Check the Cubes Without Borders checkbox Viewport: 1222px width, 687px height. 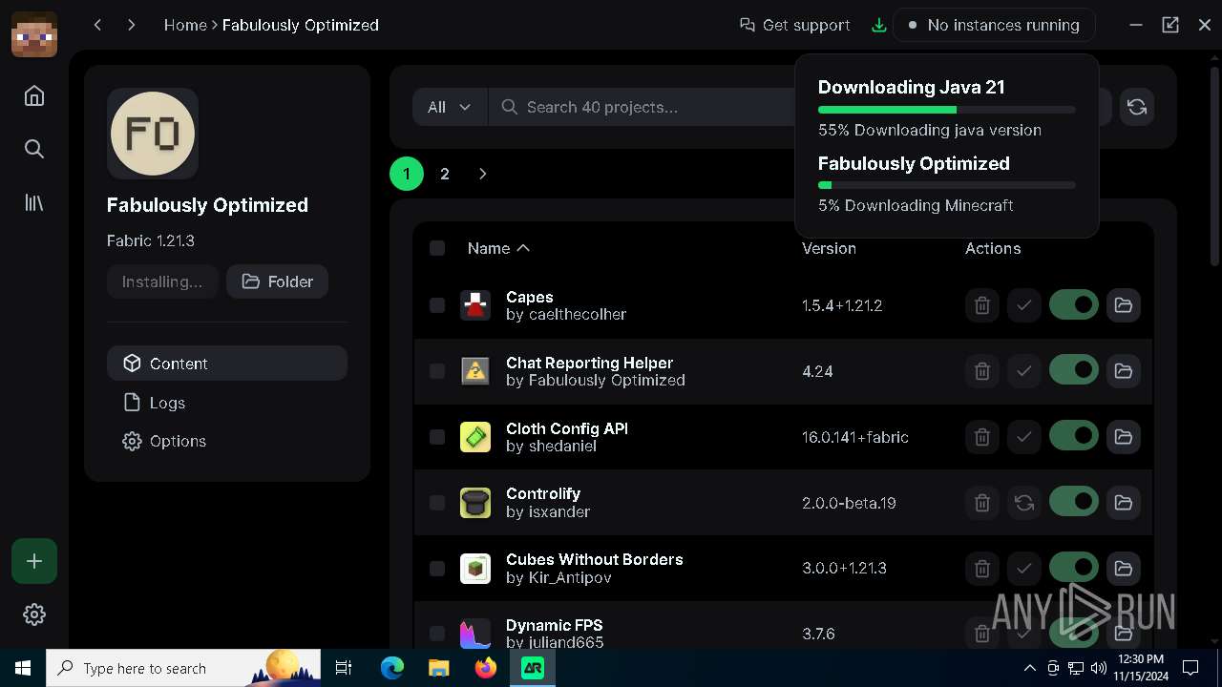coord(437,568)
